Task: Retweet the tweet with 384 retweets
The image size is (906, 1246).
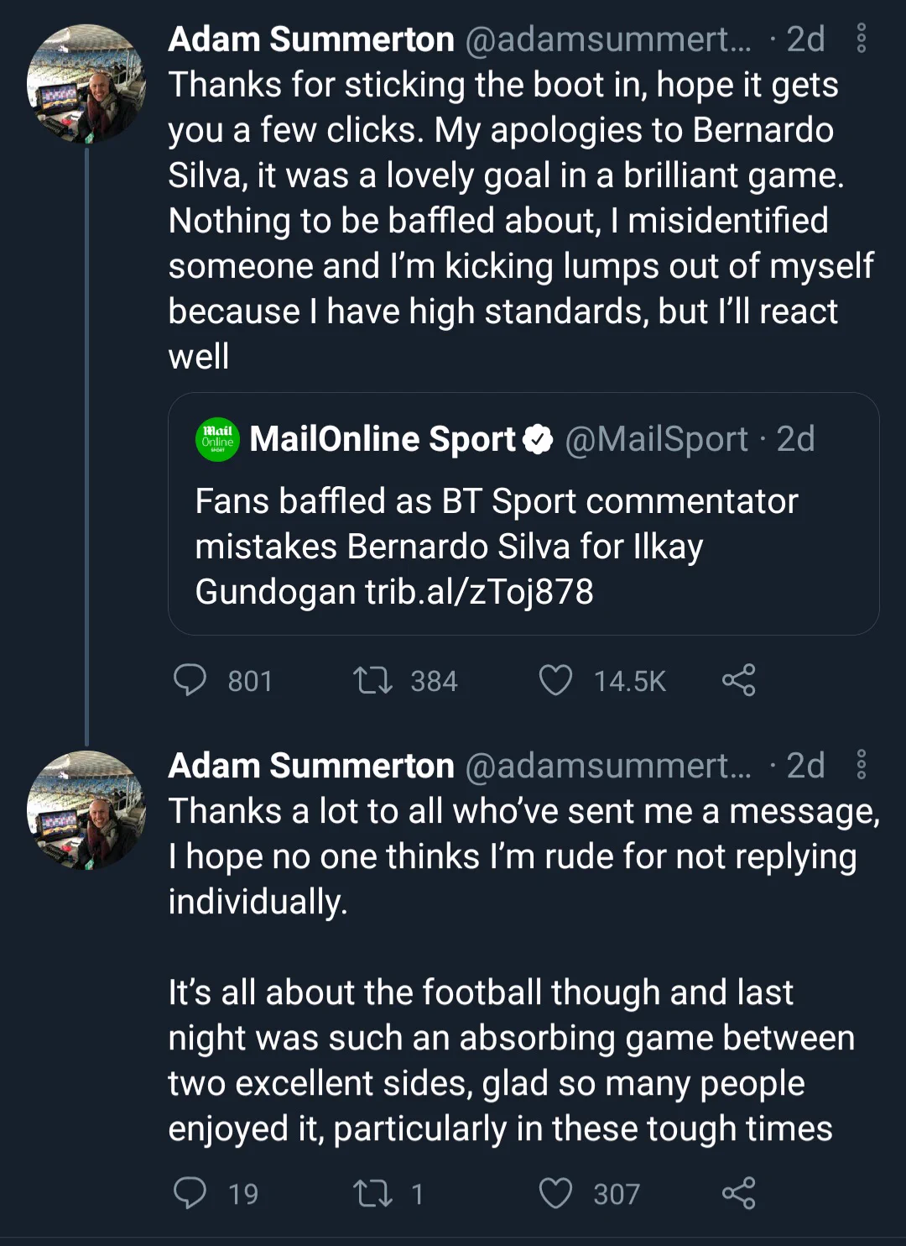Action: (x=372, y=680)
